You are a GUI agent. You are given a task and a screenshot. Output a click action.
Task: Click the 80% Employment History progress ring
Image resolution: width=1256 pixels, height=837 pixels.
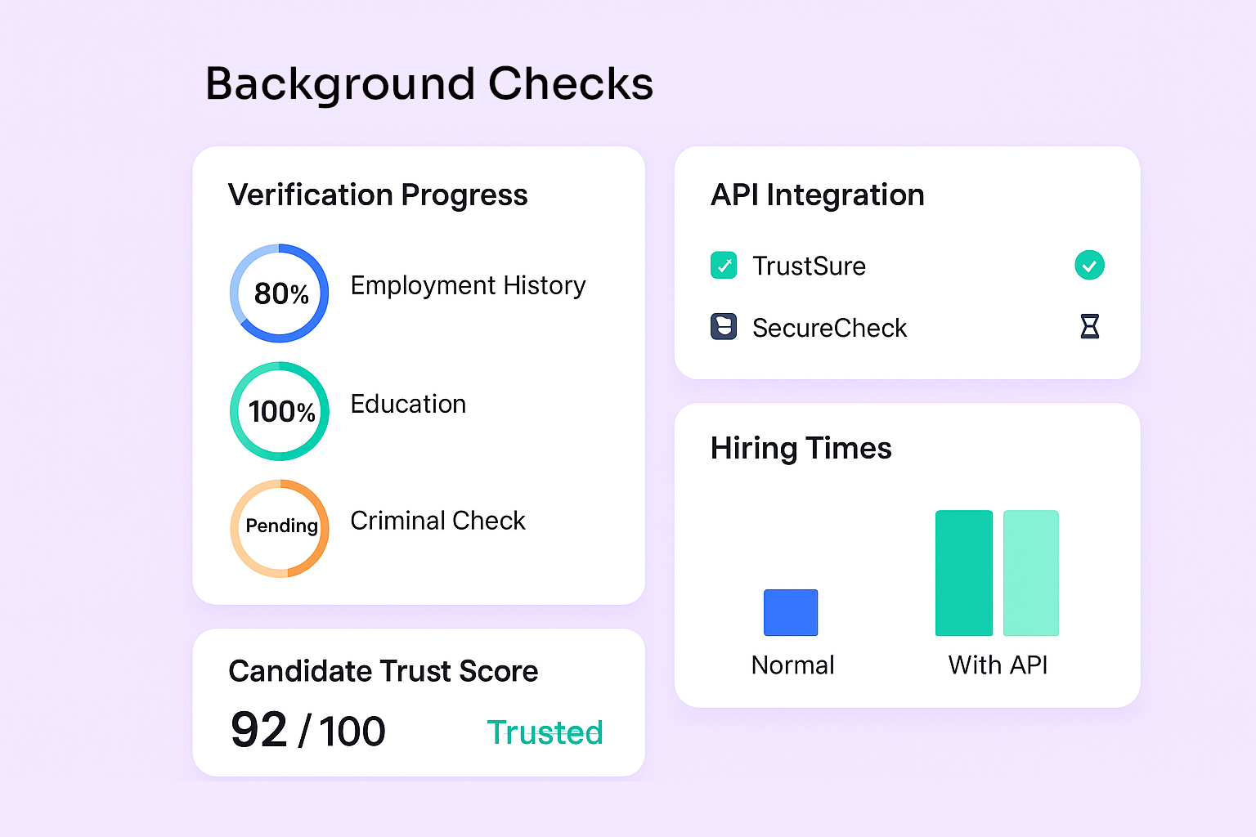click(x=280, y=293)
